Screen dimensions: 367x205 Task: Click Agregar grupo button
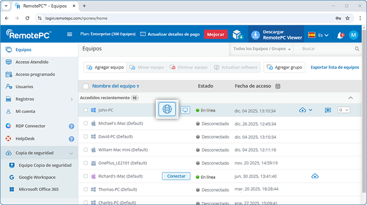click(x=284, y=67)
